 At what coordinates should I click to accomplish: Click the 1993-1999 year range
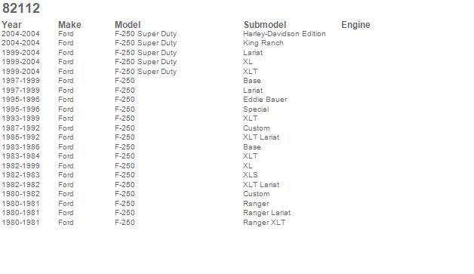coord(20,119)
